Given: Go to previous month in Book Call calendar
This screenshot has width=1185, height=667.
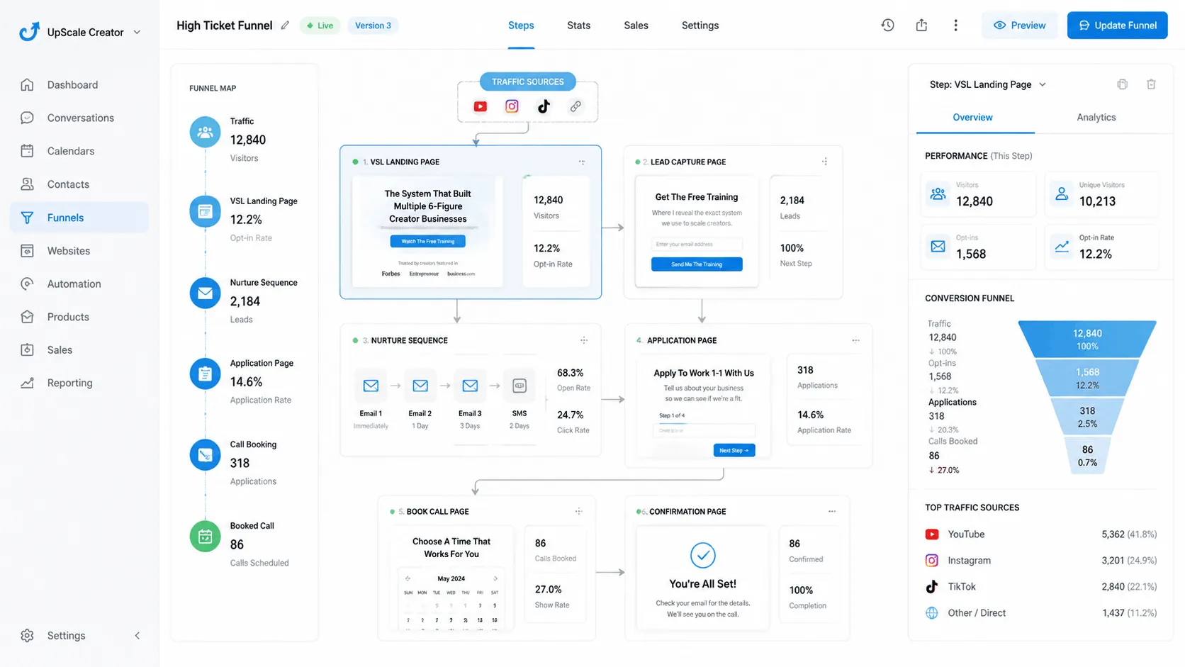Looking at the screenshot, I should (x=408, y=578).
